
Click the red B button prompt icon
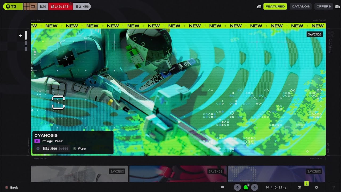pyautogui.click(x=7, y=187)
